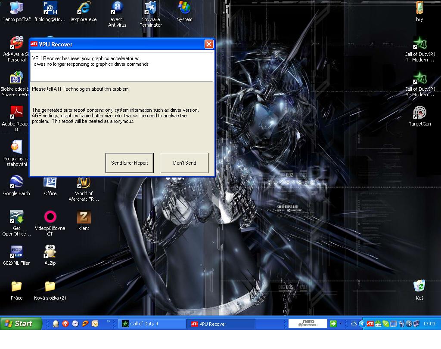The width and height of the screenshot is (441, 349).
Task: Click the CD disc quick launch icon
Action: (x=75, y=324)
